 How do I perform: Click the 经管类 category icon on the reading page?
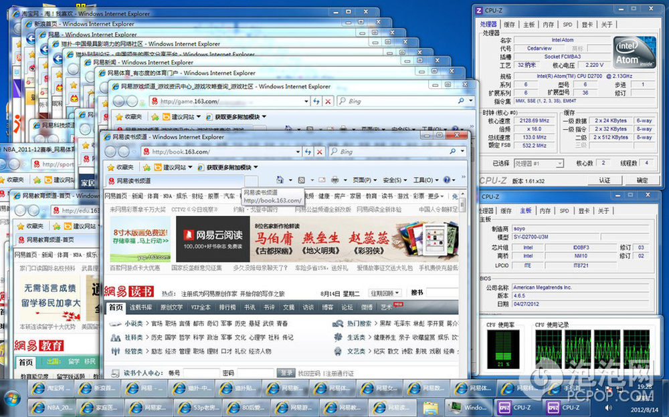[x=116, y=351]
